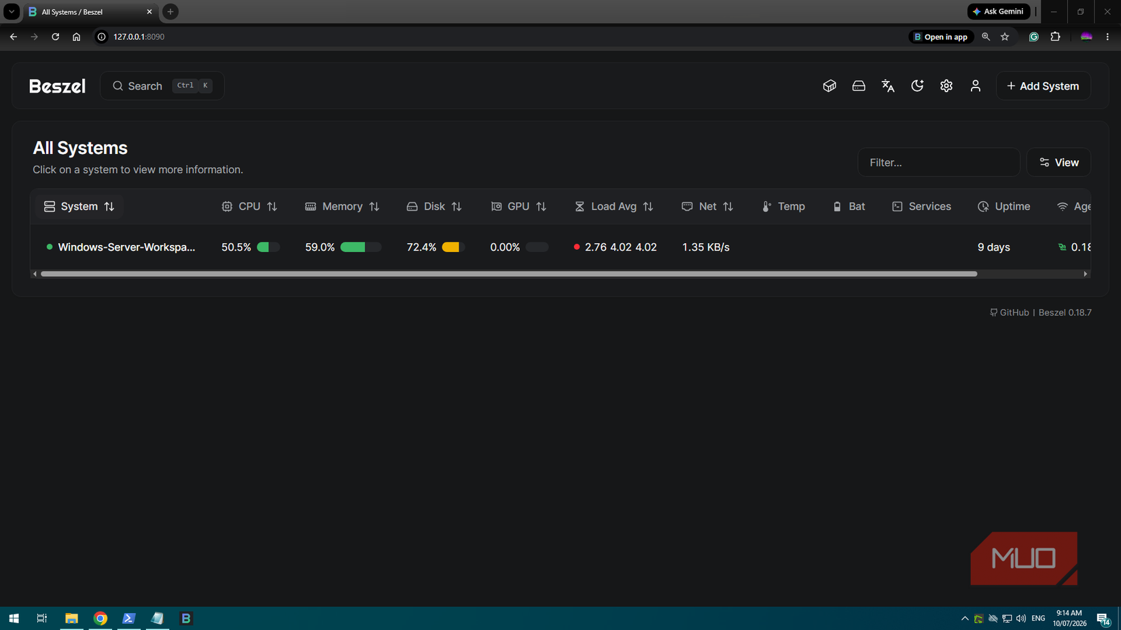This screenshot has width=1121, height=630.
Task: Click the volume speaker tray icon
Action: 1021,618
